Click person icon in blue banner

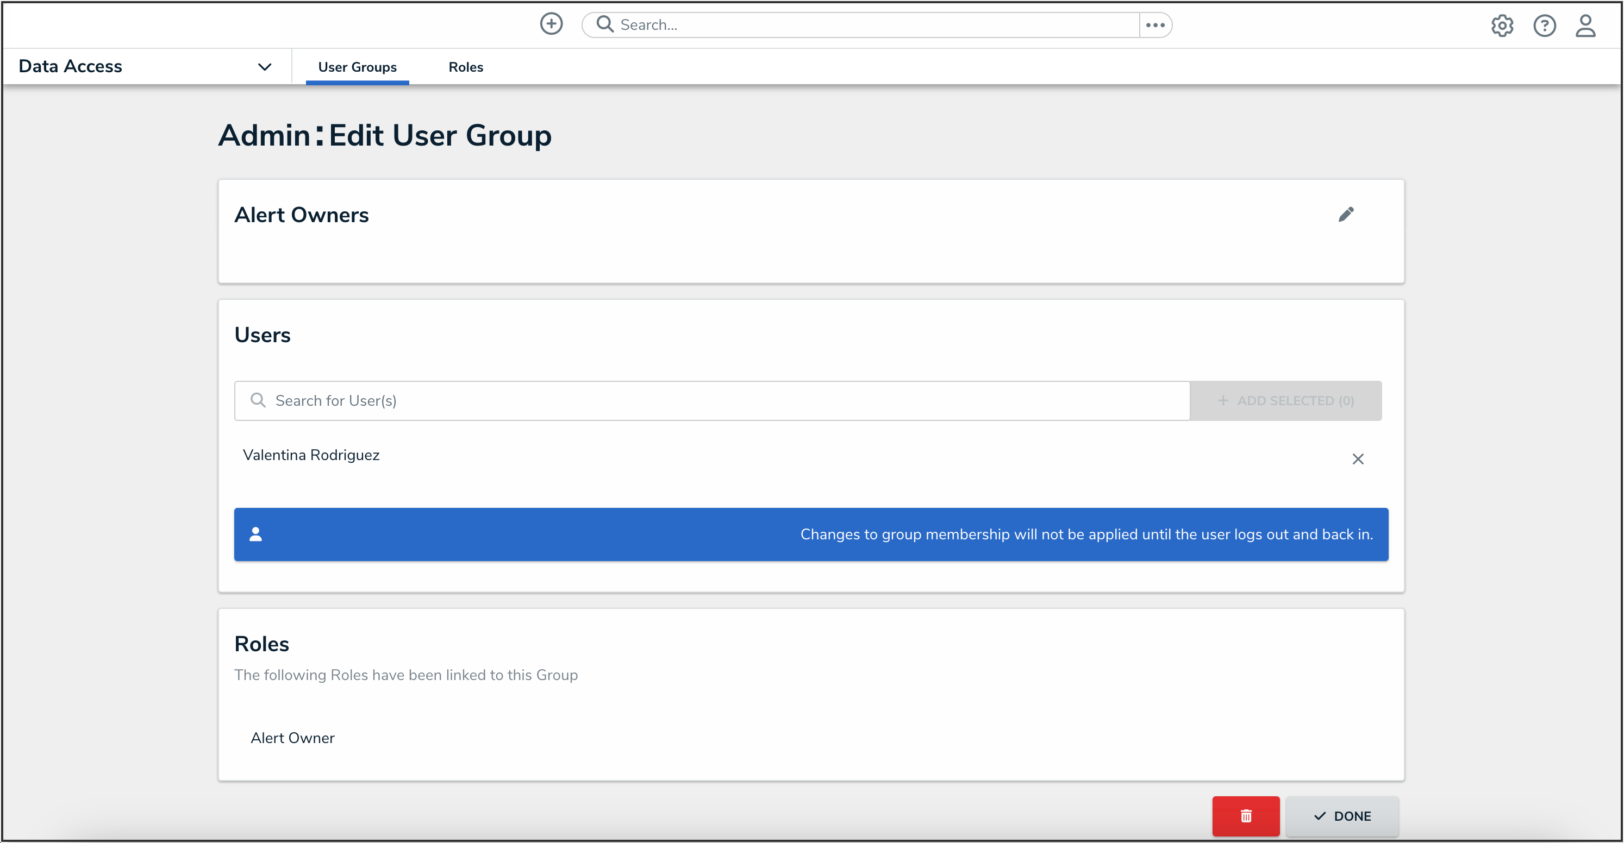(x=255, y=534)
